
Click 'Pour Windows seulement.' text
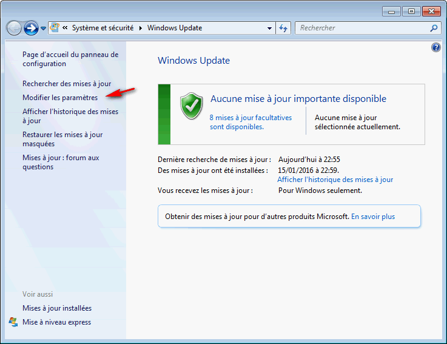(320, 191)
